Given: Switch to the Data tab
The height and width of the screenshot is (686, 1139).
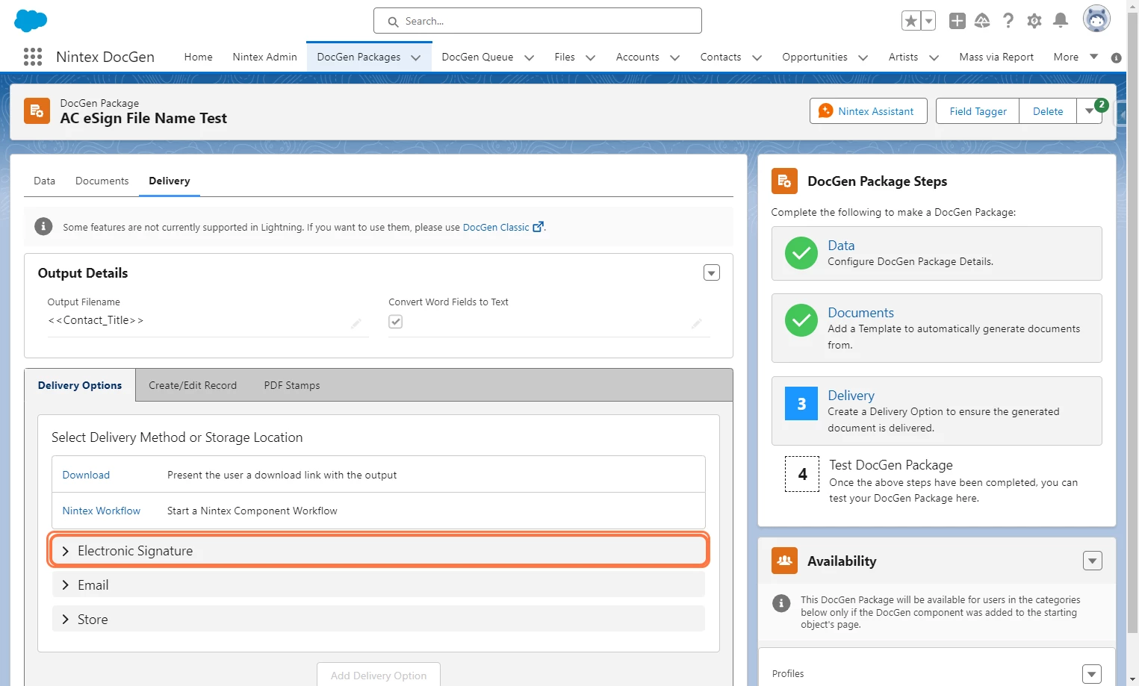Looking at the screenshot, I should [x=44, y=181].
